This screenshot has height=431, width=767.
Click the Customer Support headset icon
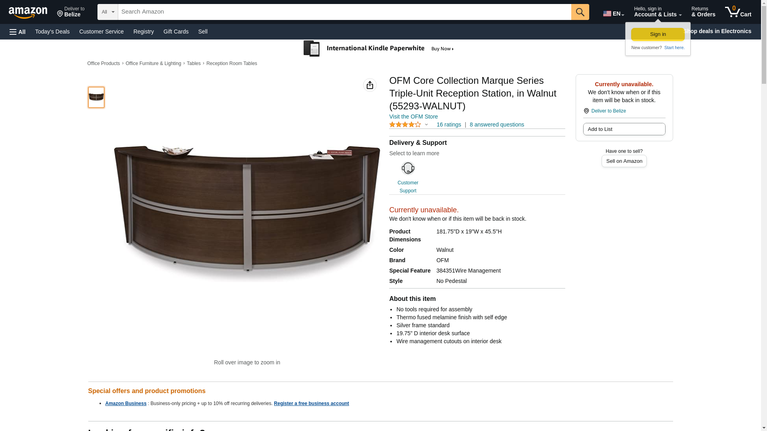click(x=407, y=168)
